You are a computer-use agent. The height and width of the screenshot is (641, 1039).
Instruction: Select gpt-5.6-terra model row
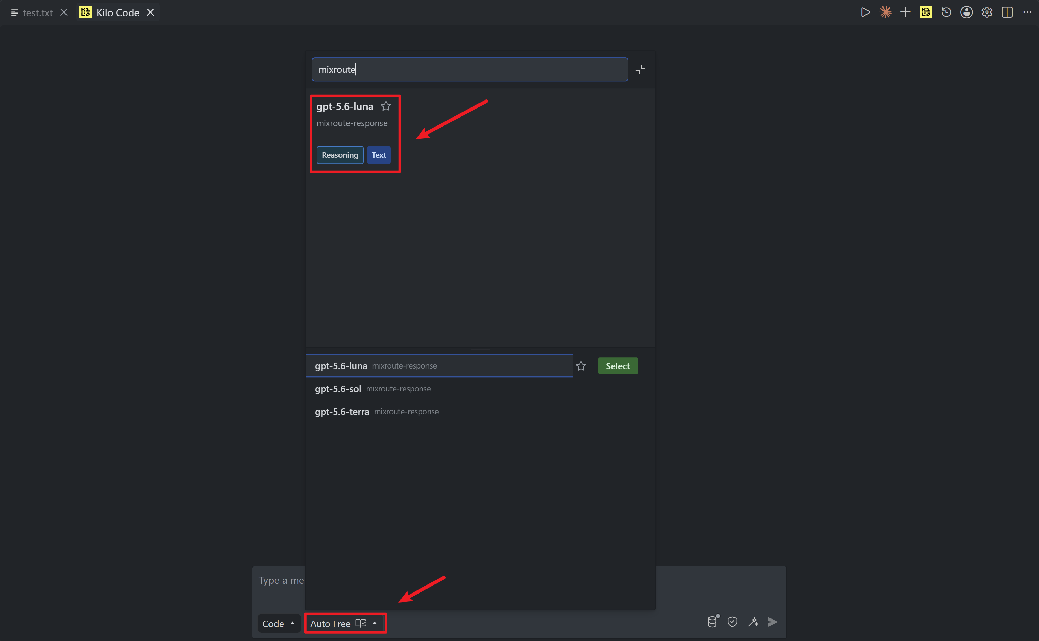click(439, 412)
